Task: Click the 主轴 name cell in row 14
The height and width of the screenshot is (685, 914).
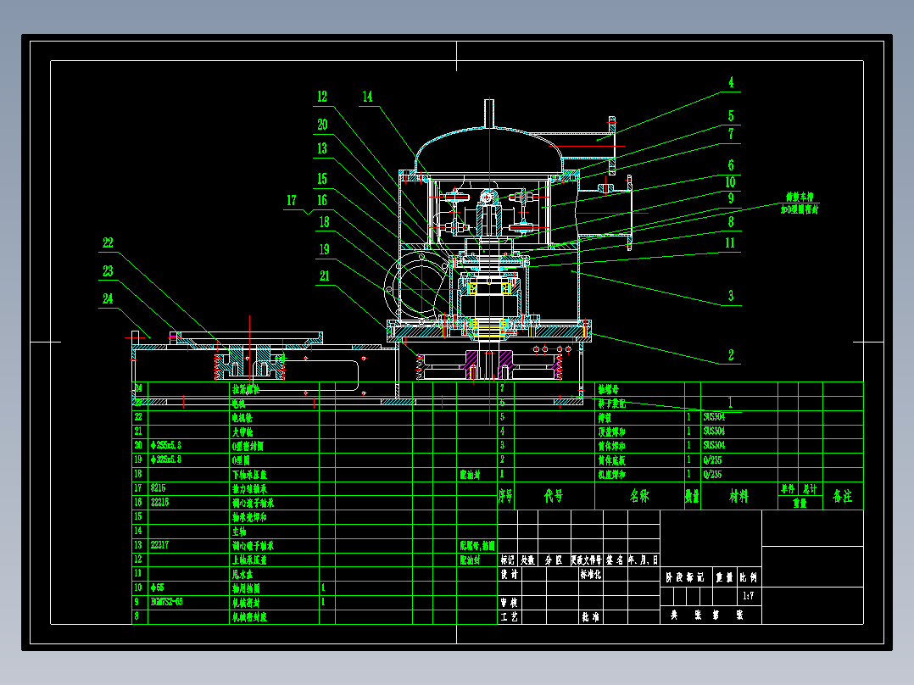Action: pos(240,531)
